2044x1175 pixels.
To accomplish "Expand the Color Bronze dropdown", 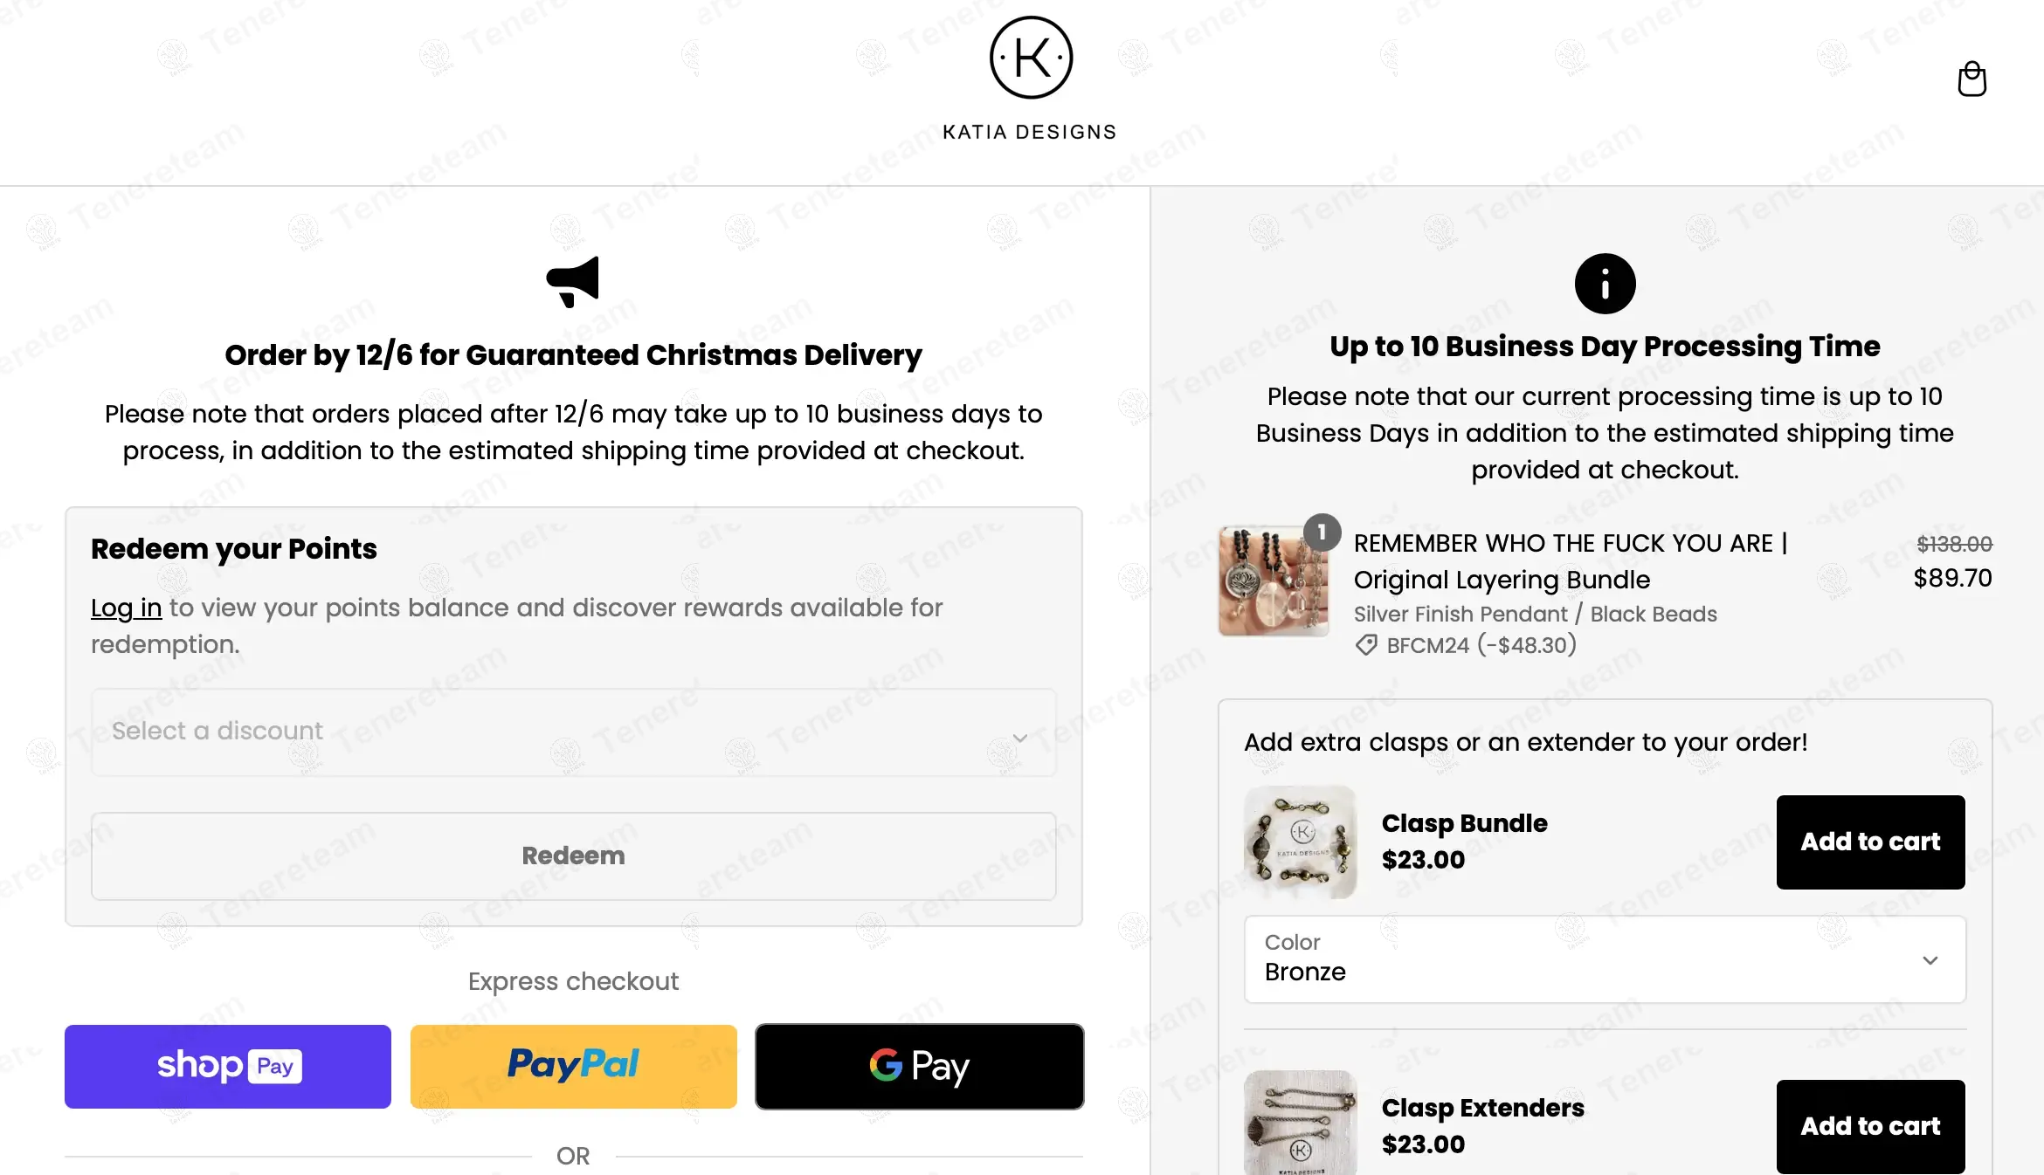I will (x=1605, y=959).
